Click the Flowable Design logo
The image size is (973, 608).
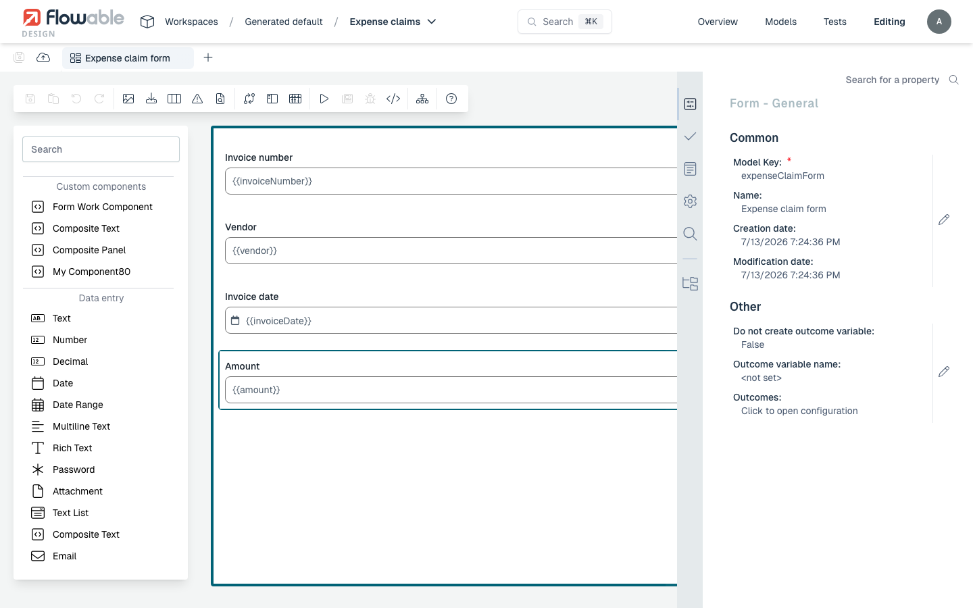[73, 22]
